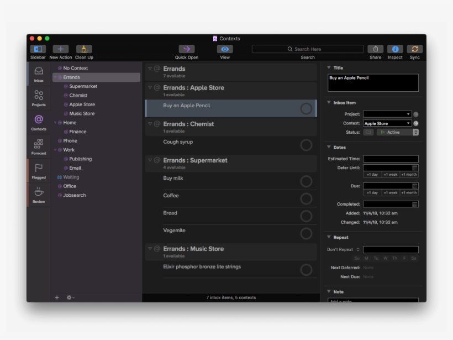Collapse the Errands group in the outline

[x=150, y=69]
